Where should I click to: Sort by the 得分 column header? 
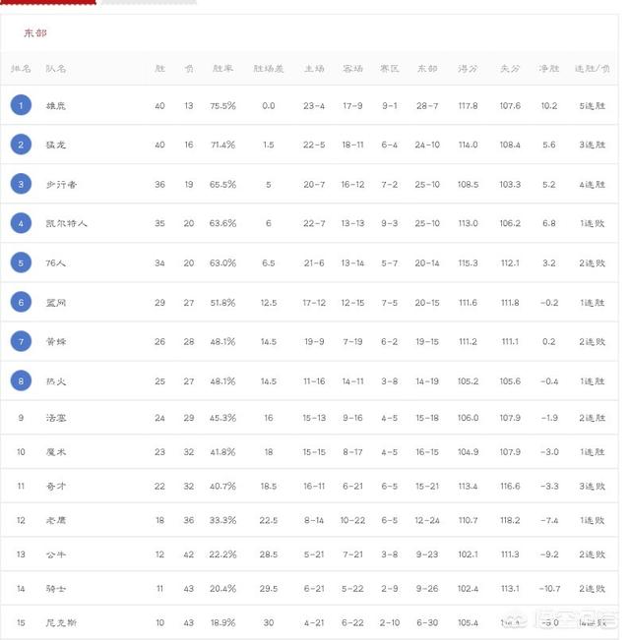tap(468, 69)
